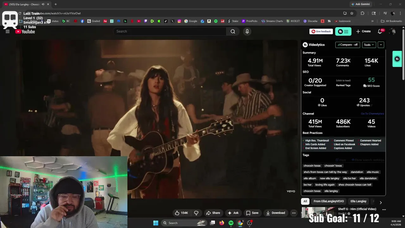
Task: Collapse Videolytics panel with chevron button
Action: pyautogui.click(x=381, y=45)
